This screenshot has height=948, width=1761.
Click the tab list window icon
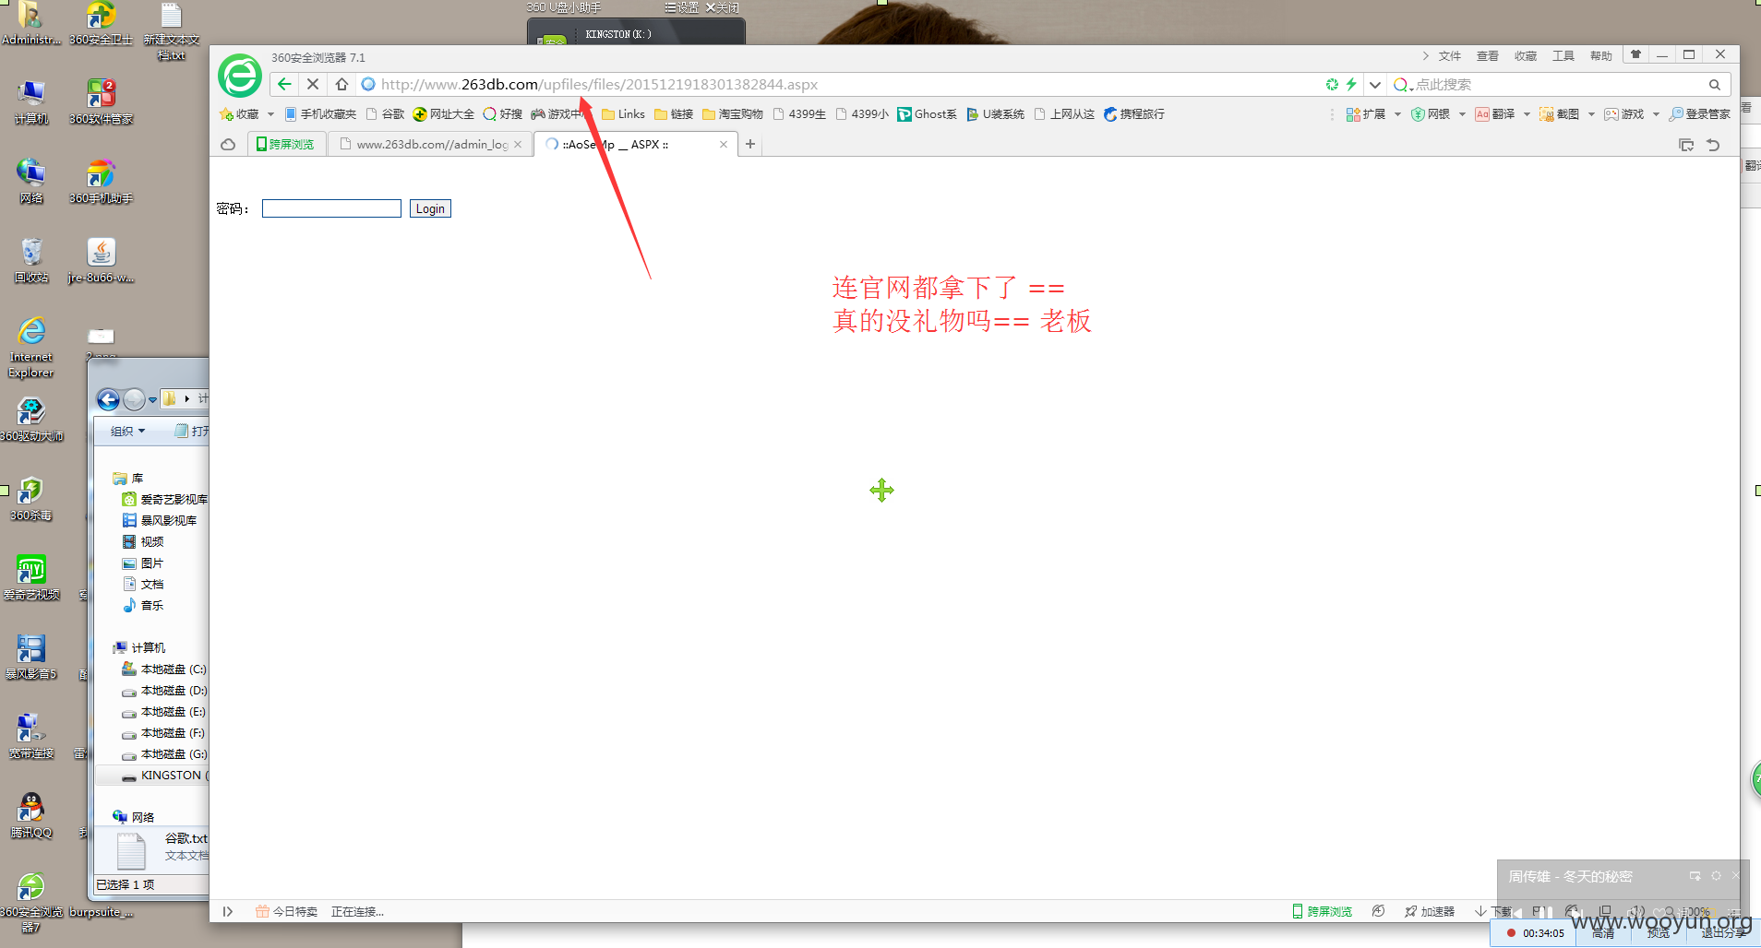tap(1686, 145)
